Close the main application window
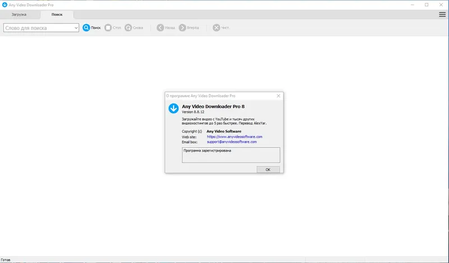This screenshot has width=449, height=263. click(x=441, y=5)
